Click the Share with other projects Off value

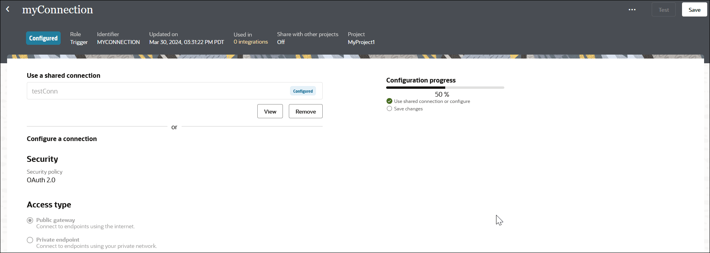coord(281,42)
